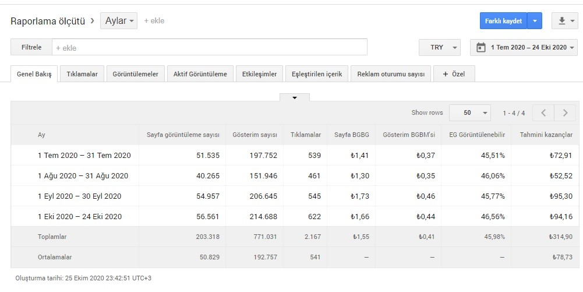
Task: Click total earnings ₺314,90
Action: [560, 237]
